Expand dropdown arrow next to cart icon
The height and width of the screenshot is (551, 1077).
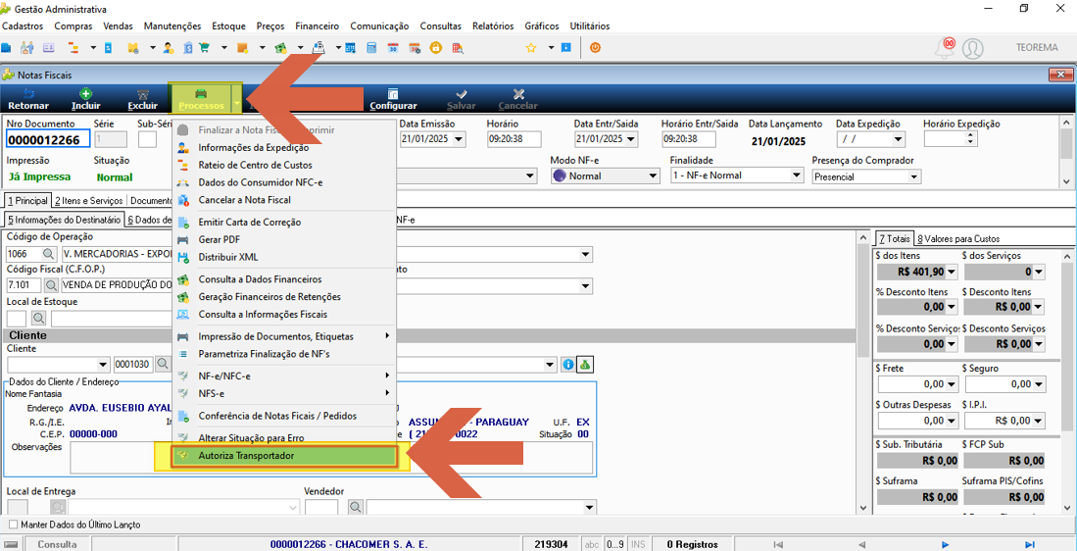(223, 48)
